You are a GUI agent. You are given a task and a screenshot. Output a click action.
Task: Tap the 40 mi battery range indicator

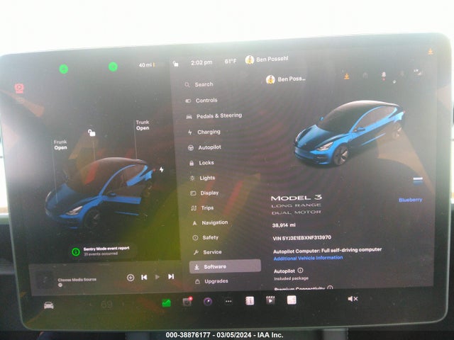tap(147, 65)
